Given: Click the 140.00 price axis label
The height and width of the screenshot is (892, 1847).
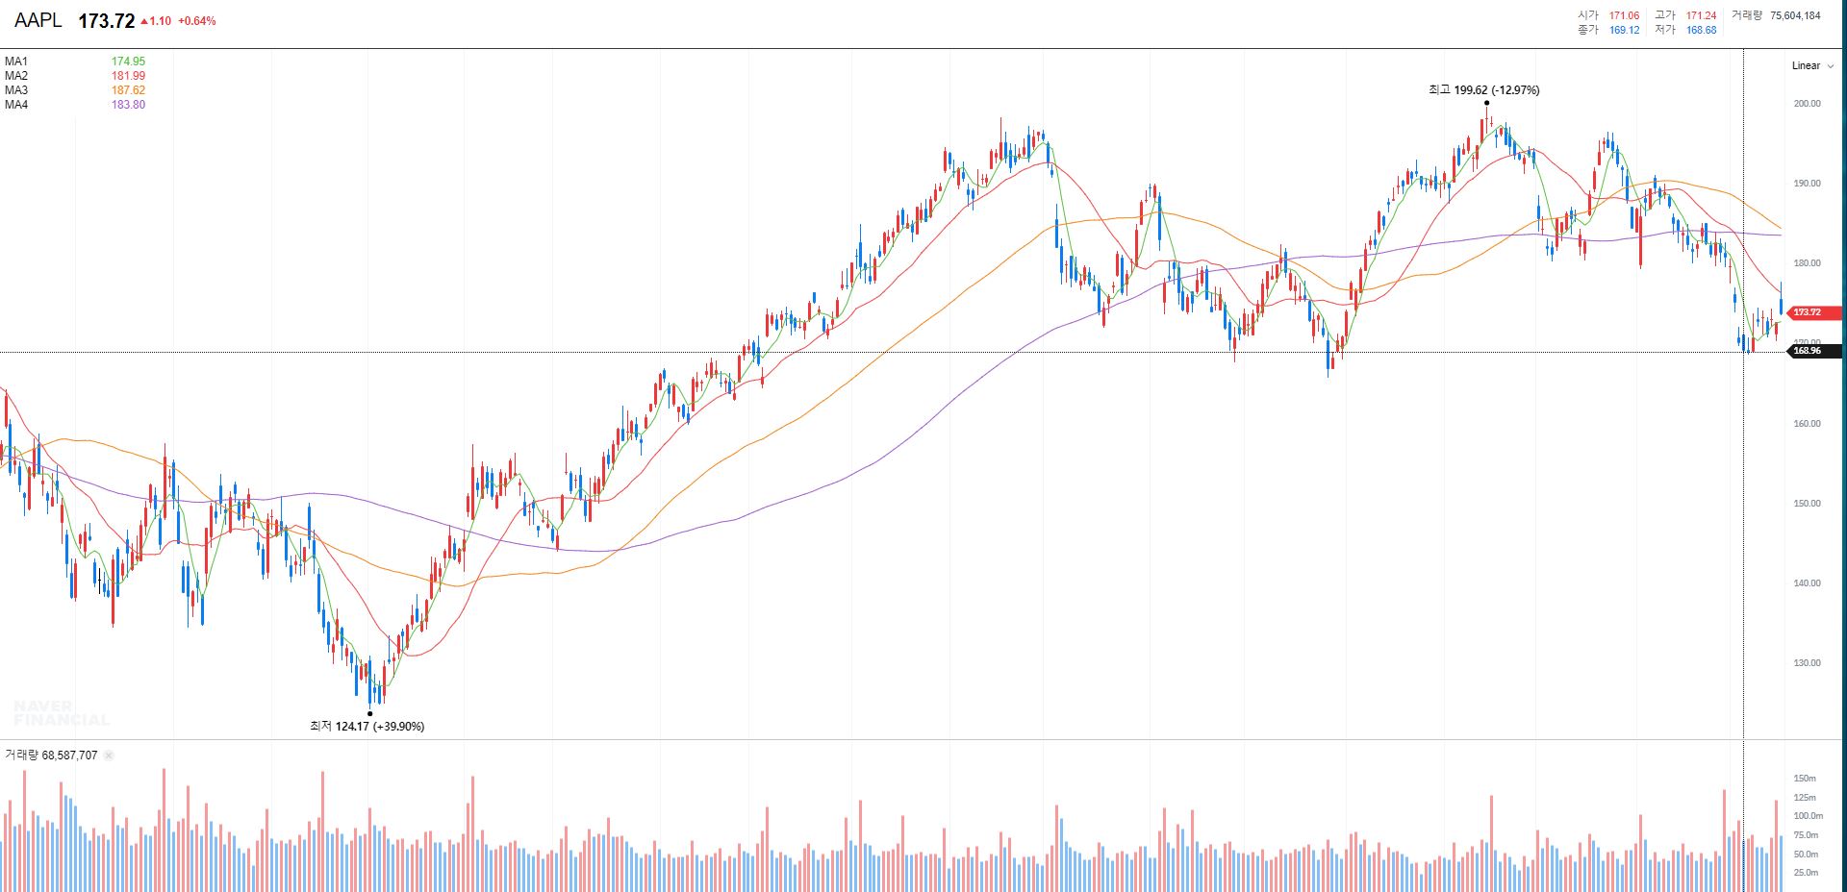Looking at the screenshot, I should [1808, 583].
